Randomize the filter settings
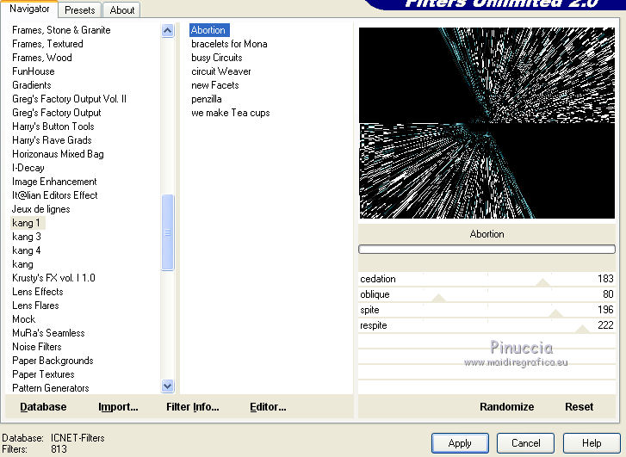The width and height of the screenshot is (626, 457). [x=506, y=407]
